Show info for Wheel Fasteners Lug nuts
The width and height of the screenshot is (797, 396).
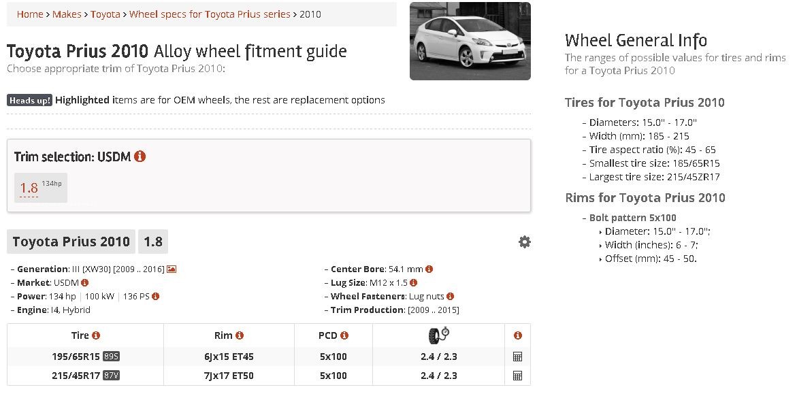(x=450, y=296)
